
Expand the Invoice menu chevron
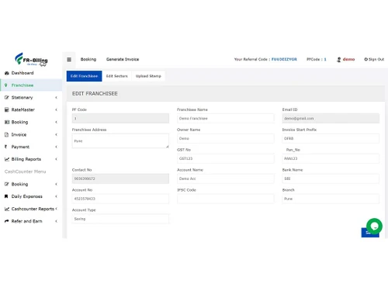point(56,134)
